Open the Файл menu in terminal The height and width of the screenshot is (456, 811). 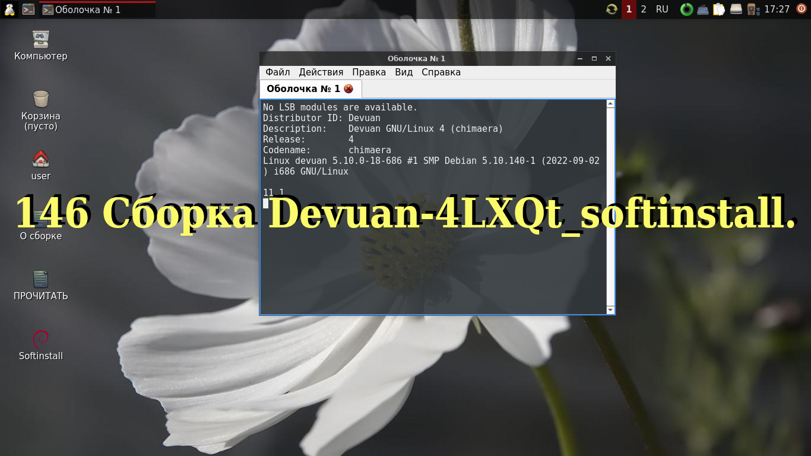tap(278, 72)
